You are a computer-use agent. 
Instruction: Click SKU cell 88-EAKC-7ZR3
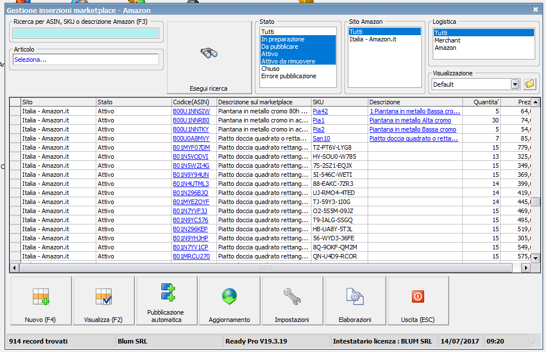(x=339, y=184)
